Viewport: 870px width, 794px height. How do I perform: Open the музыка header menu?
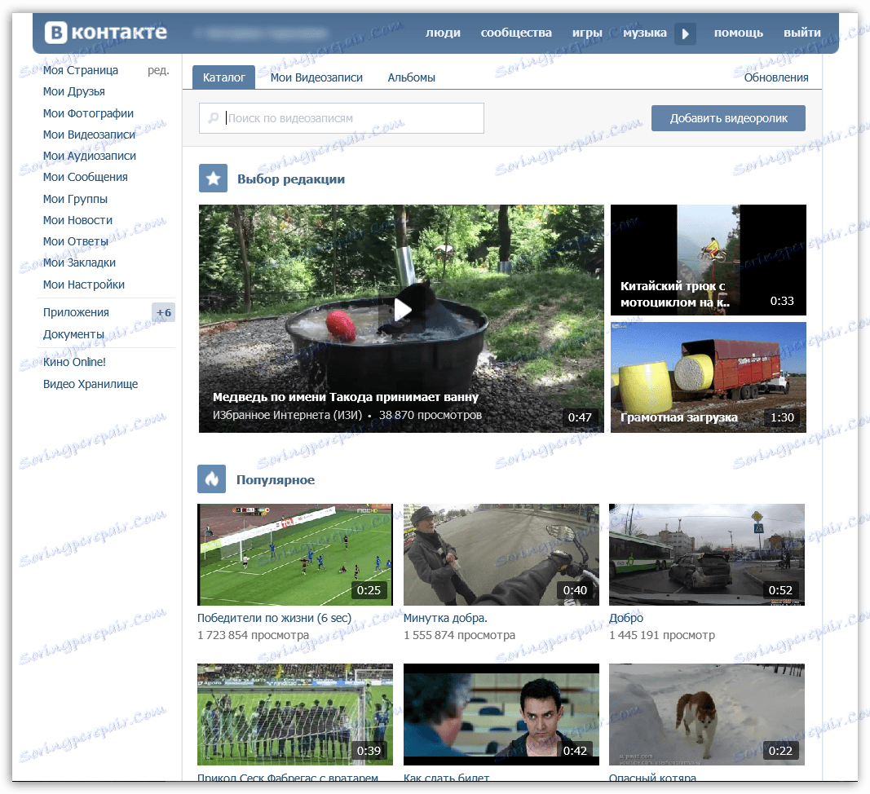(x=645, y=33)
